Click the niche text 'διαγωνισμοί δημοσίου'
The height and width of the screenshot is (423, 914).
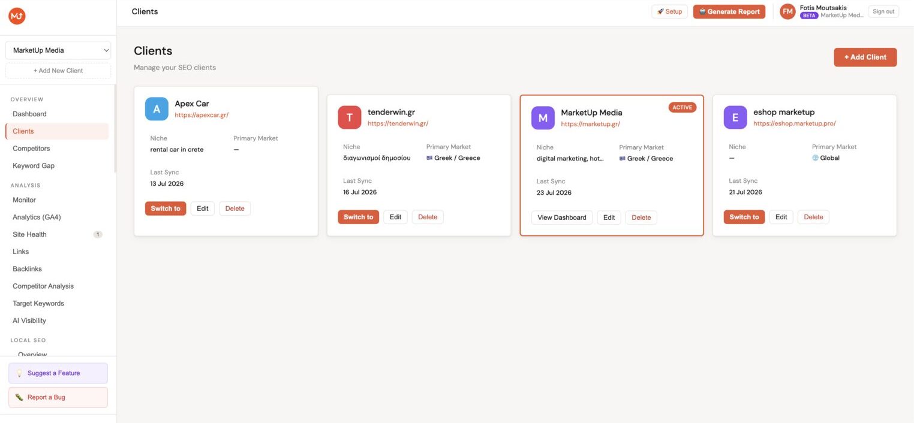[x=377, y=158]
